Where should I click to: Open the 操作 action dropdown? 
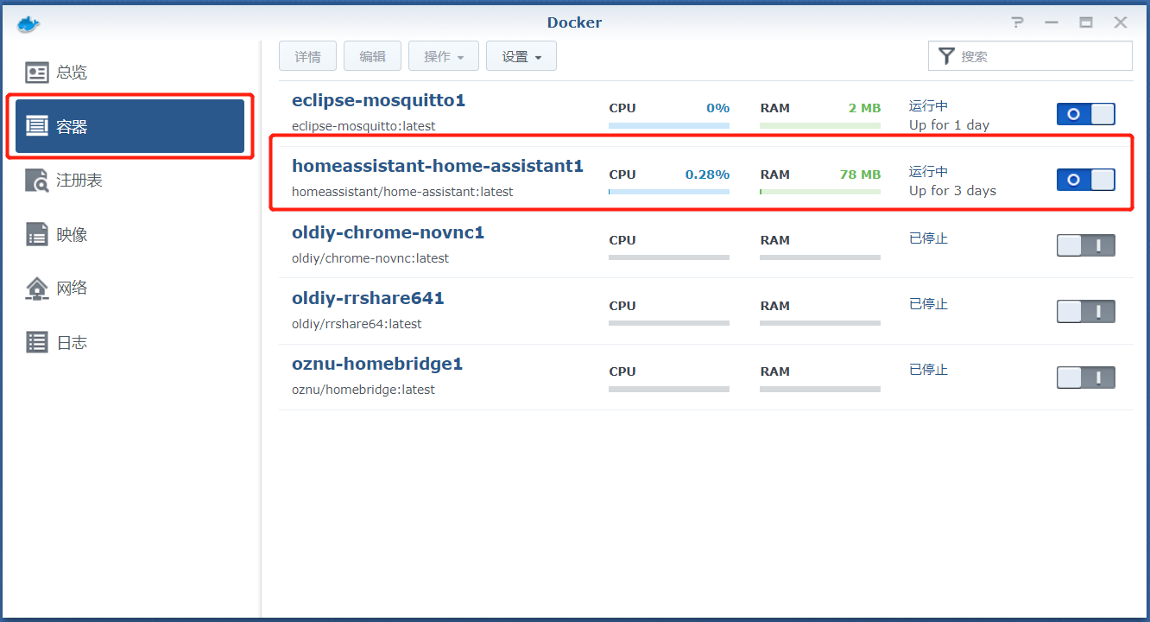click(444, 56)
